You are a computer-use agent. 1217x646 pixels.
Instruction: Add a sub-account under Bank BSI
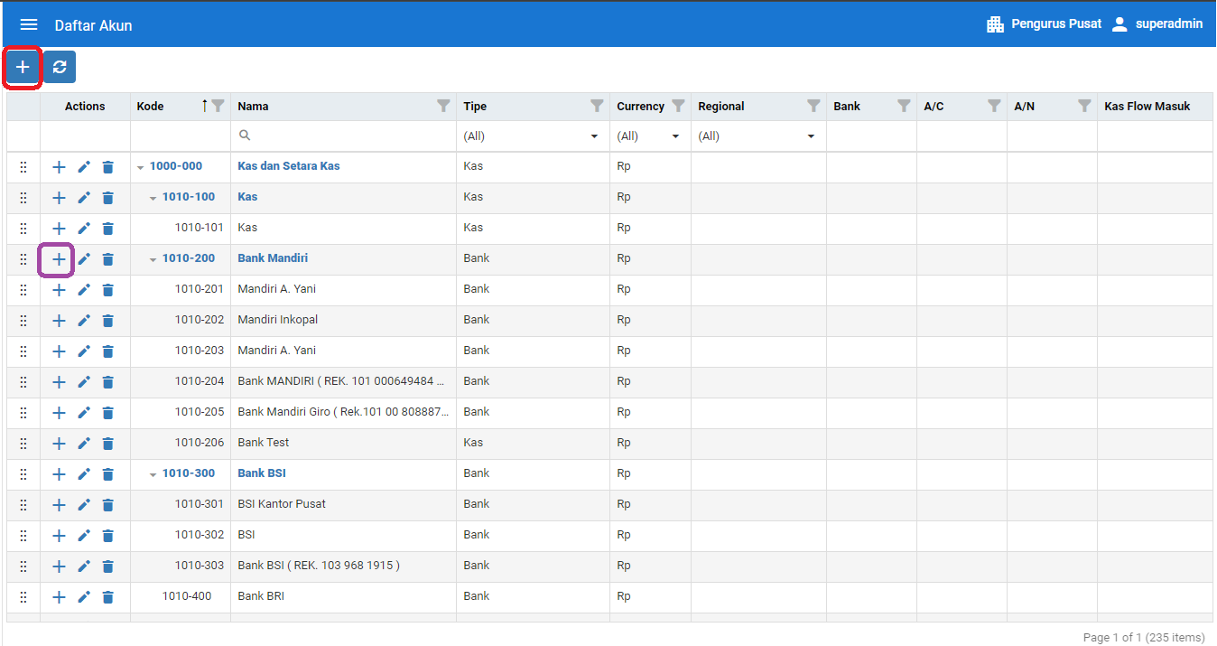point(59,474)
